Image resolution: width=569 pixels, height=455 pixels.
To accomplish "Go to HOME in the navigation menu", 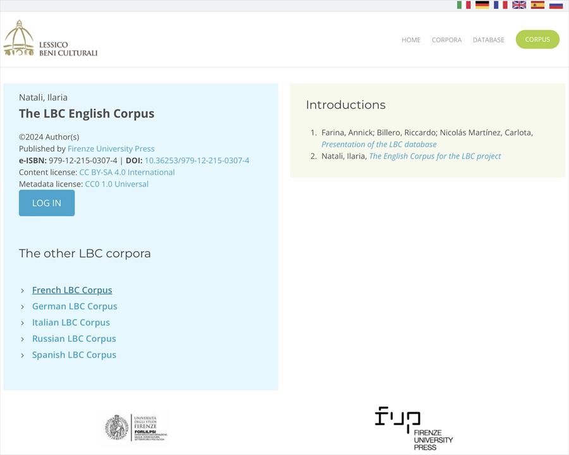I will (411, 40).
